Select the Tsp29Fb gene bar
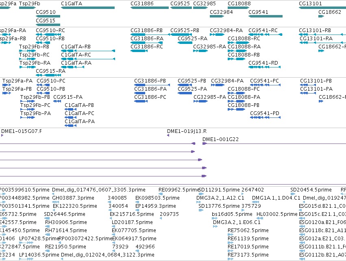 (x=28, y=8)
